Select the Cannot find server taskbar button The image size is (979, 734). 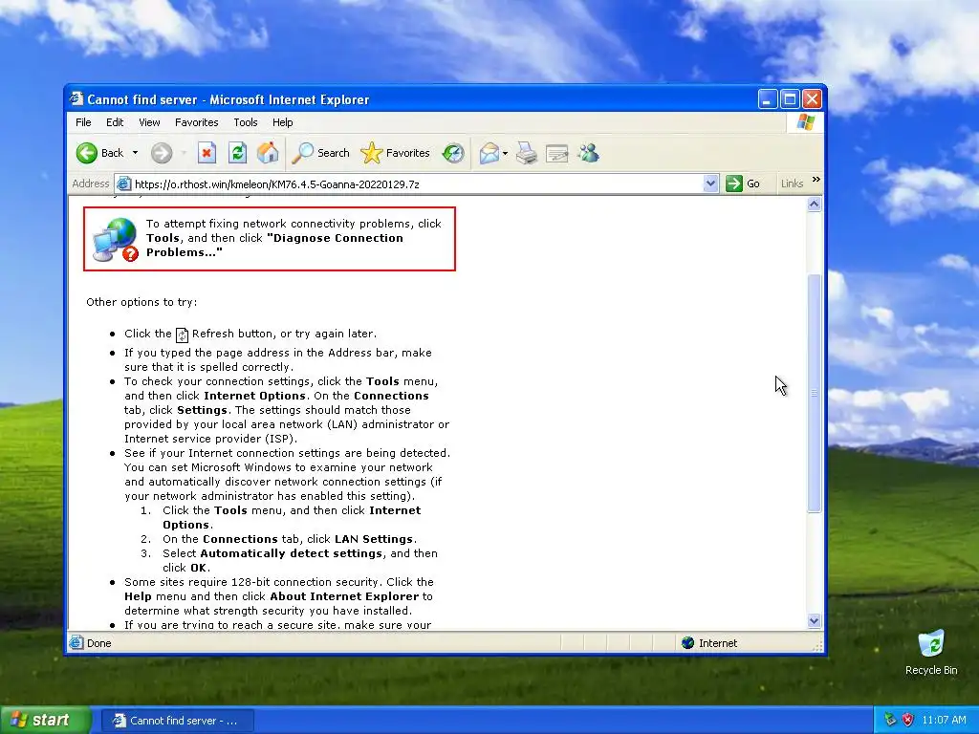[x=177, y=721]
